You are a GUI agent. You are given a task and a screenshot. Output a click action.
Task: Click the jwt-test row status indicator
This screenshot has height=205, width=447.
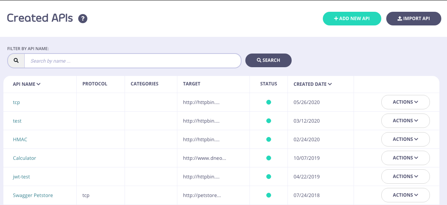click(x=269, y=177)
